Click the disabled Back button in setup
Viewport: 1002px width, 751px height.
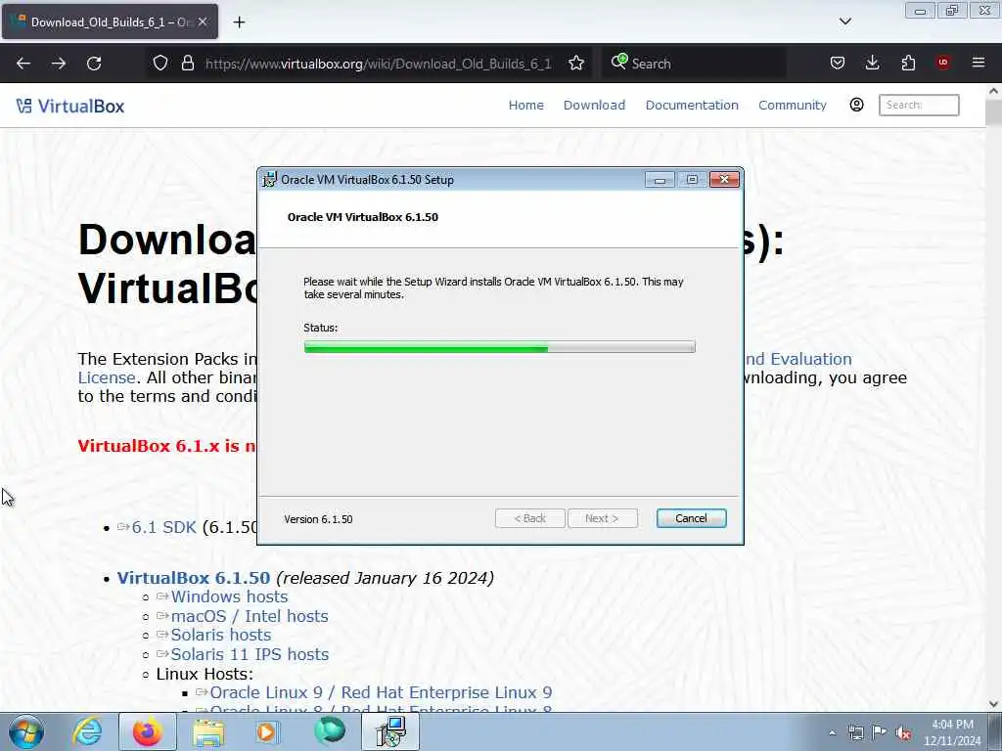click(x=529, y=518)
